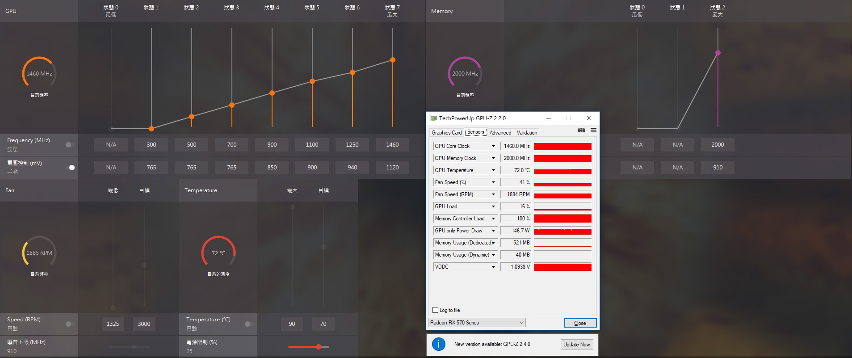Edit State 3 frequency field 700

click(231, 145)
